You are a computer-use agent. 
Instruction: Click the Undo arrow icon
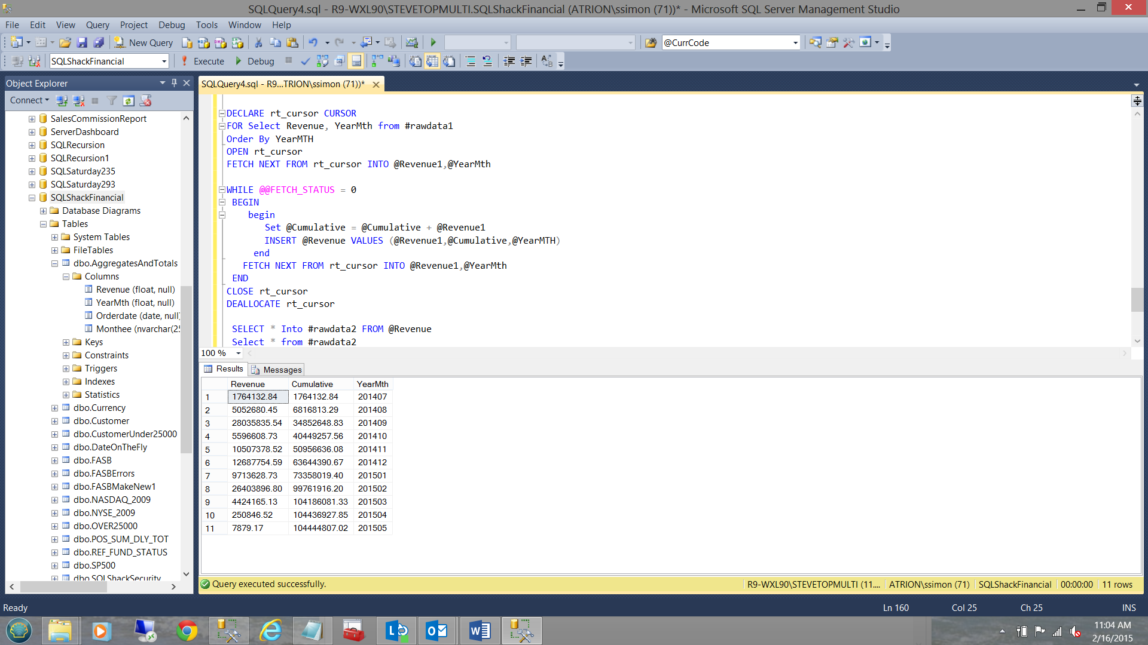click(313, 42)
